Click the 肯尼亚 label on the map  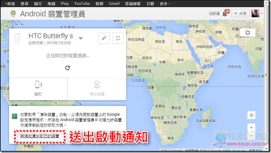pos(193,85)
